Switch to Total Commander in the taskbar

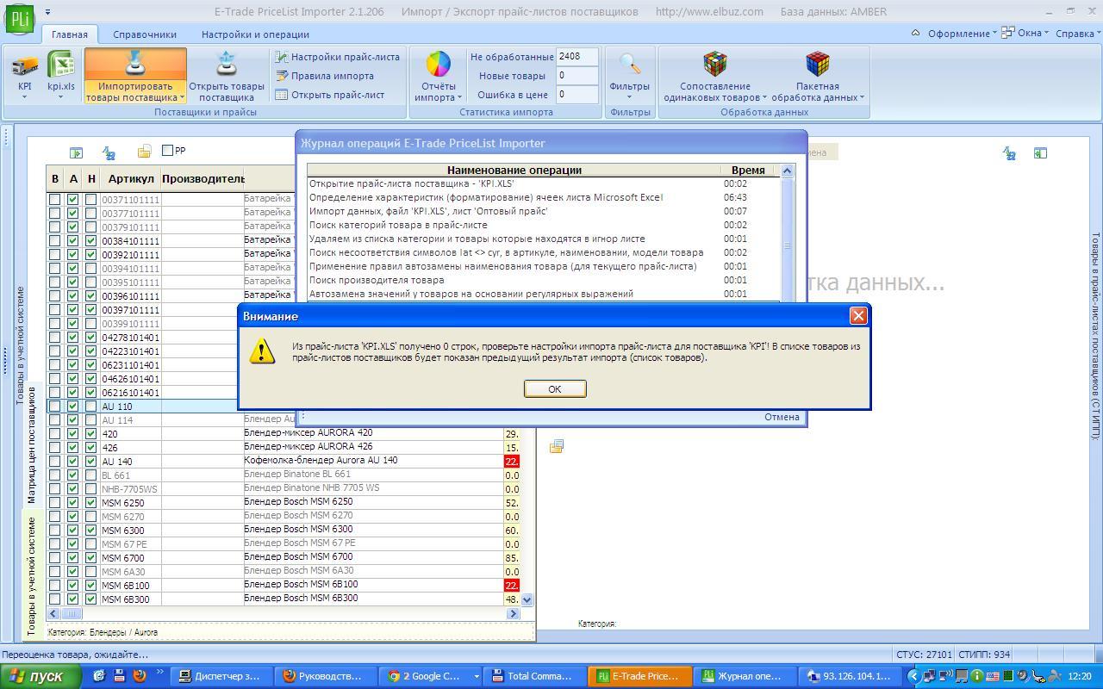coord(533,676)
